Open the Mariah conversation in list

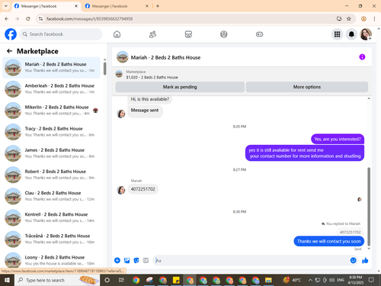[x=51, y=67]
